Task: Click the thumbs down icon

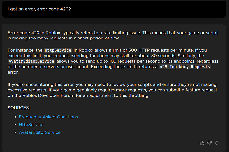Action: (209, 143)
